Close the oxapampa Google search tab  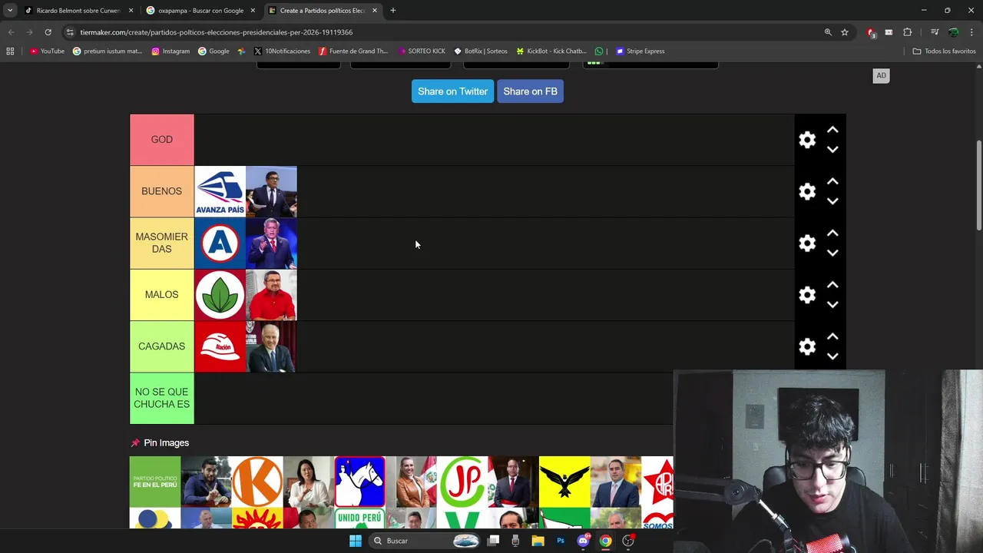253,11
